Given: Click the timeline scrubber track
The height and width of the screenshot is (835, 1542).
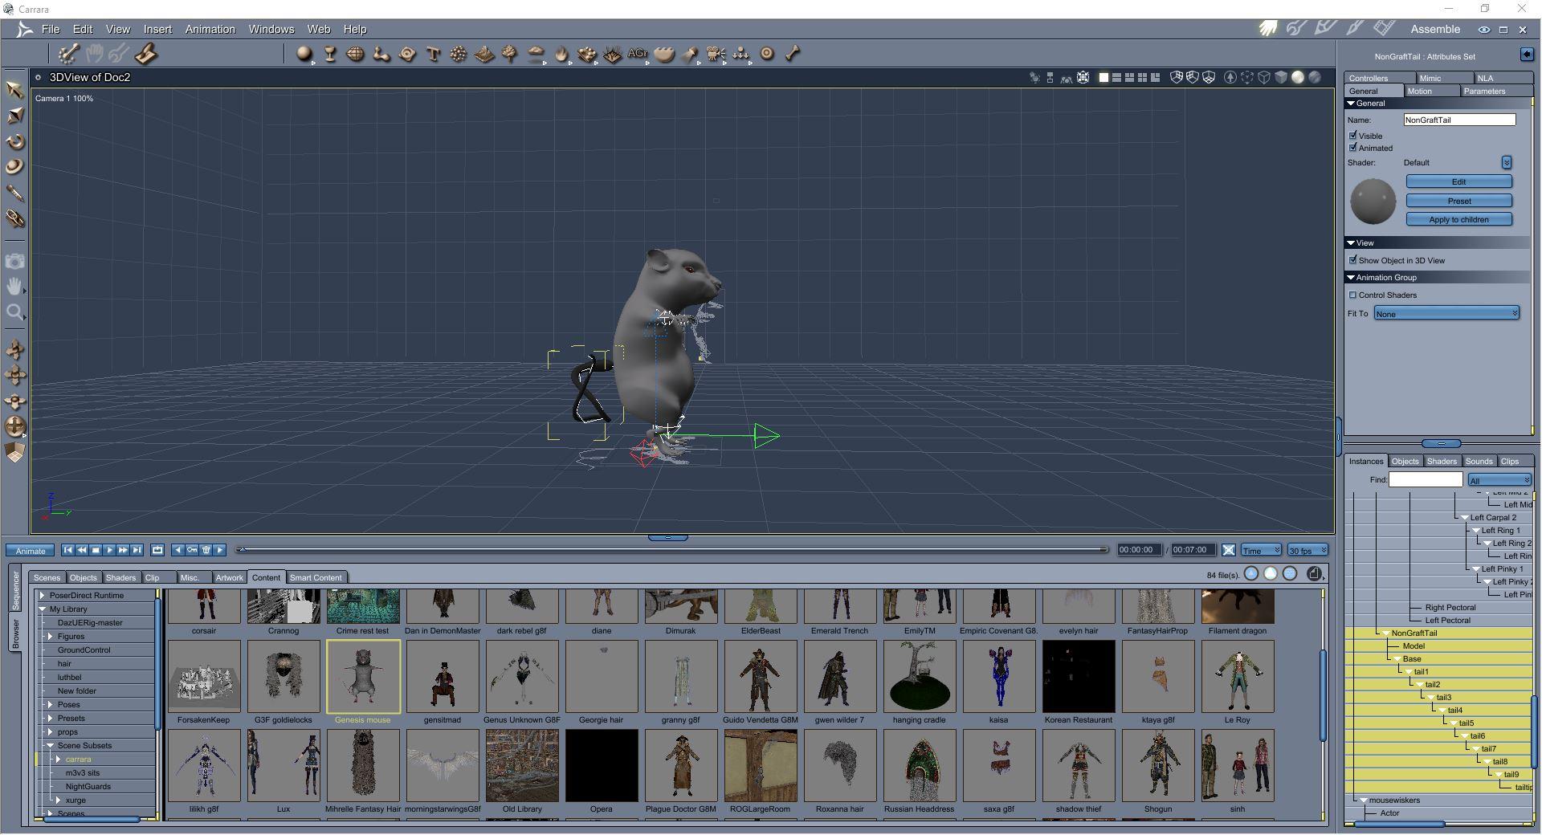Looking at the screenshot, I should (x=674, y=550).
